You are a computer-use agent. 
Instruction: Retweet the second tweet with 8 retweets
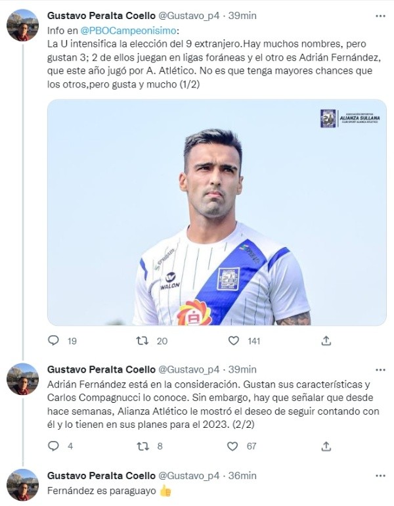click(142, 446)
